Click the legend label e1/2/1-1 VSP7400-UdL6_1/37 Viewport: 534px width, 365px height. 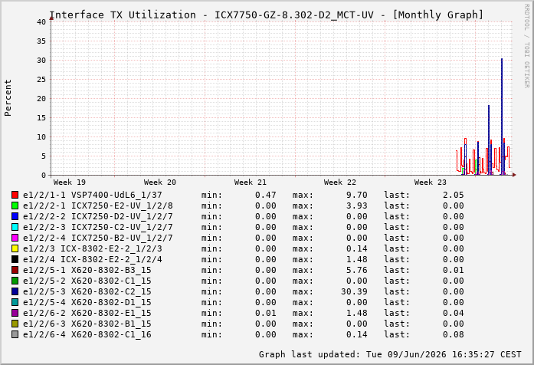coord(92,195)
